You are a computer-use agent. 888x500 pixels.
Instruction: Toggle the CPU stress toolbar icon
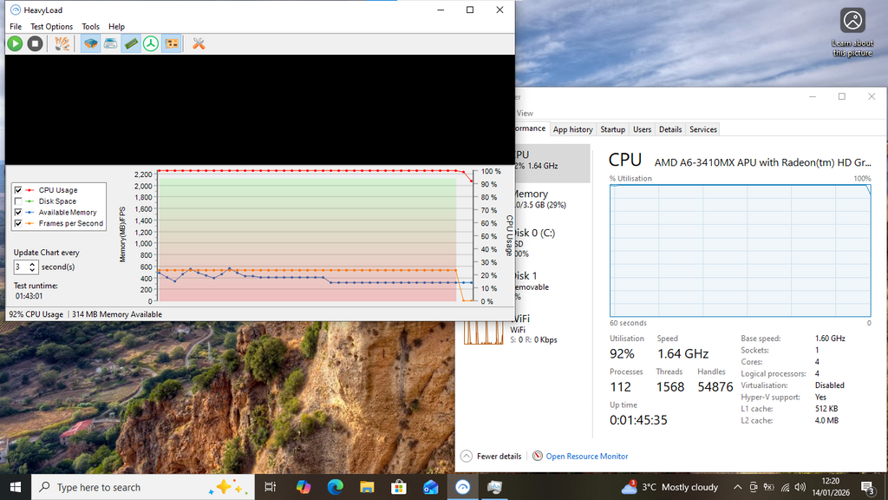pos(90,43)
